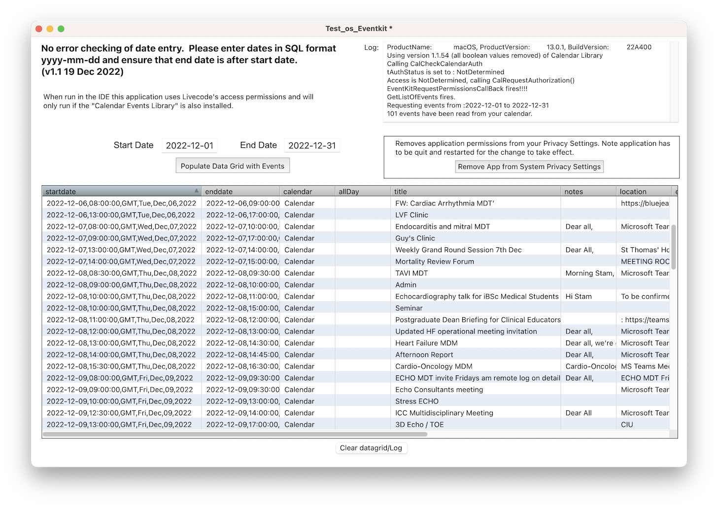This screenshot has height=508, width=718.
Task: Select the title column header
Action: pyautogui.click(x=475, y=192)
